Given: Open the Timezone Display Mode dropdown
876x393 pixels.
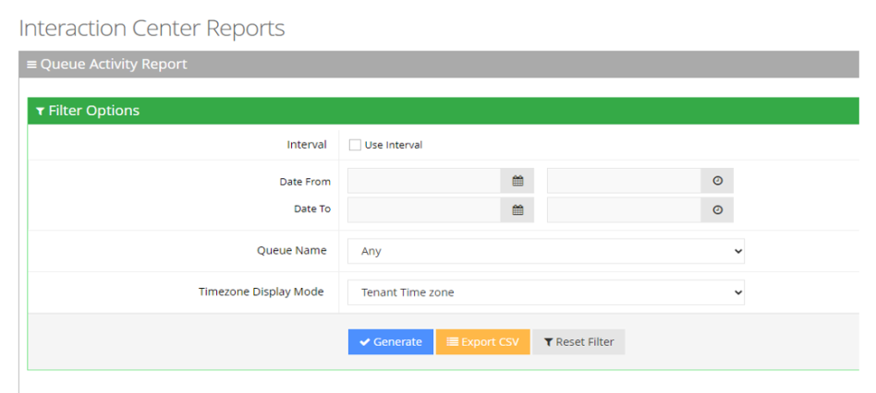Looking at the screenshot, I should [545, 292].
